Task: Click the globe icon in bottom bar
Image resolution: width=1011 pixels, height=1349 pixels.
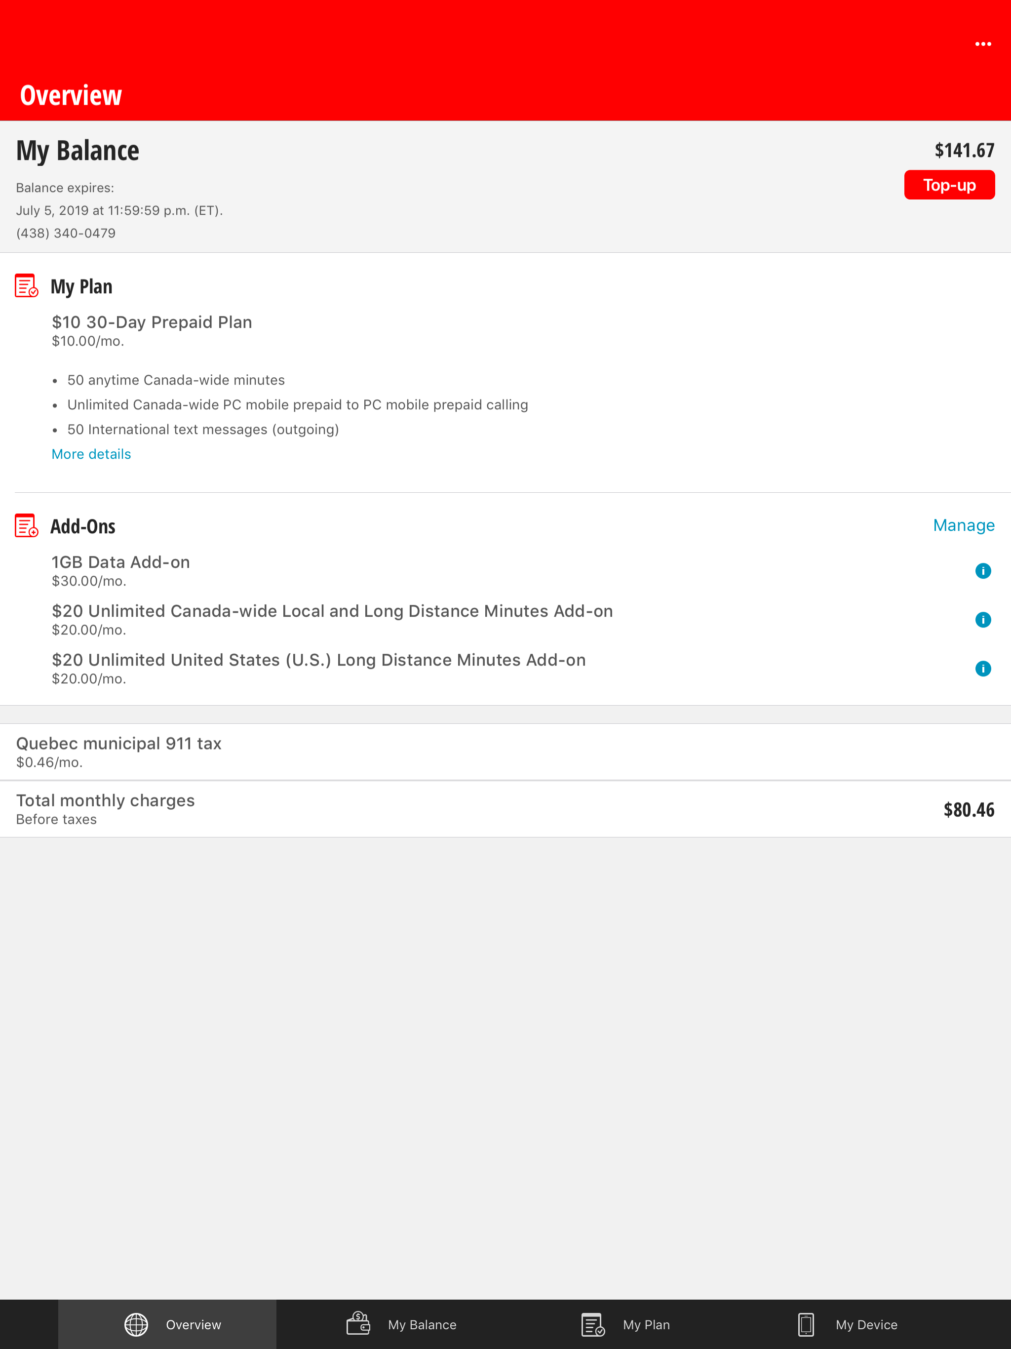Action: [136, 1324]
